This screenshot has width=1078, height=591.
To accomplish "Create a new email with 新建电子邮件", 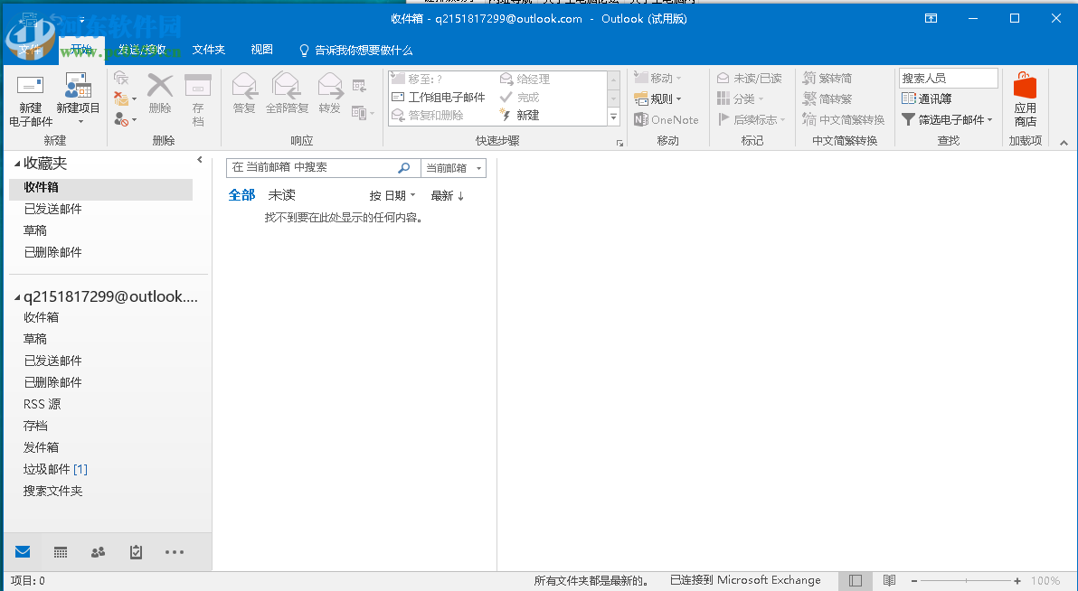I will tap(30, 98).
